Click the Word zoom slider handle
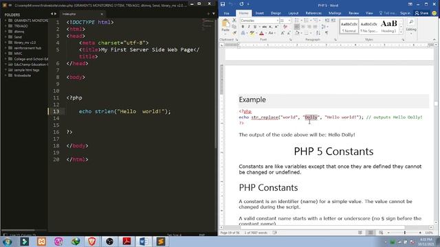Screen dimensions: 440x247 405,233
